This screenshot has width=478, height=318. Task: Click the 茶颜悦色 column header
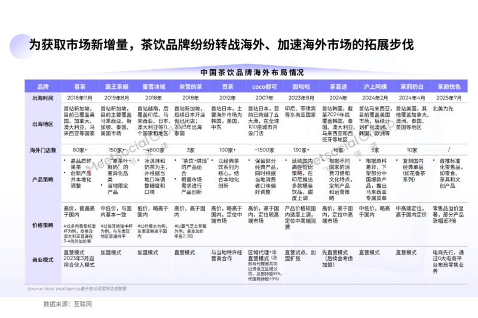(x=448, y=87)
